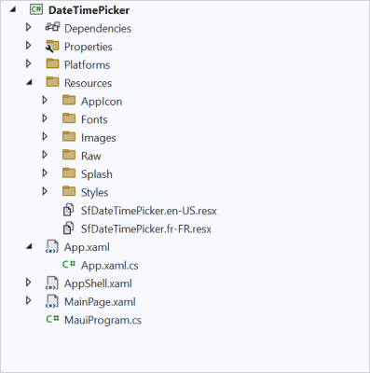370x373 pixels.
Task: Select the MainPage.xaml file name
Action: click(x=100, y=302)
